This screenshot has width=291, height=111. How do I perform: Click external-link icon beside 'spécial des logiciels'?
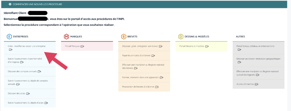257,75
